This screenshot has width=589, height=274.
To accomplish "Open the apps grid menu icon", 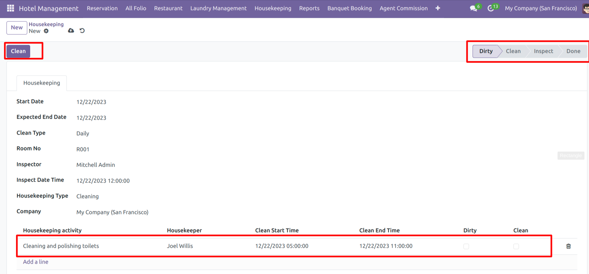I will [10, 8].
